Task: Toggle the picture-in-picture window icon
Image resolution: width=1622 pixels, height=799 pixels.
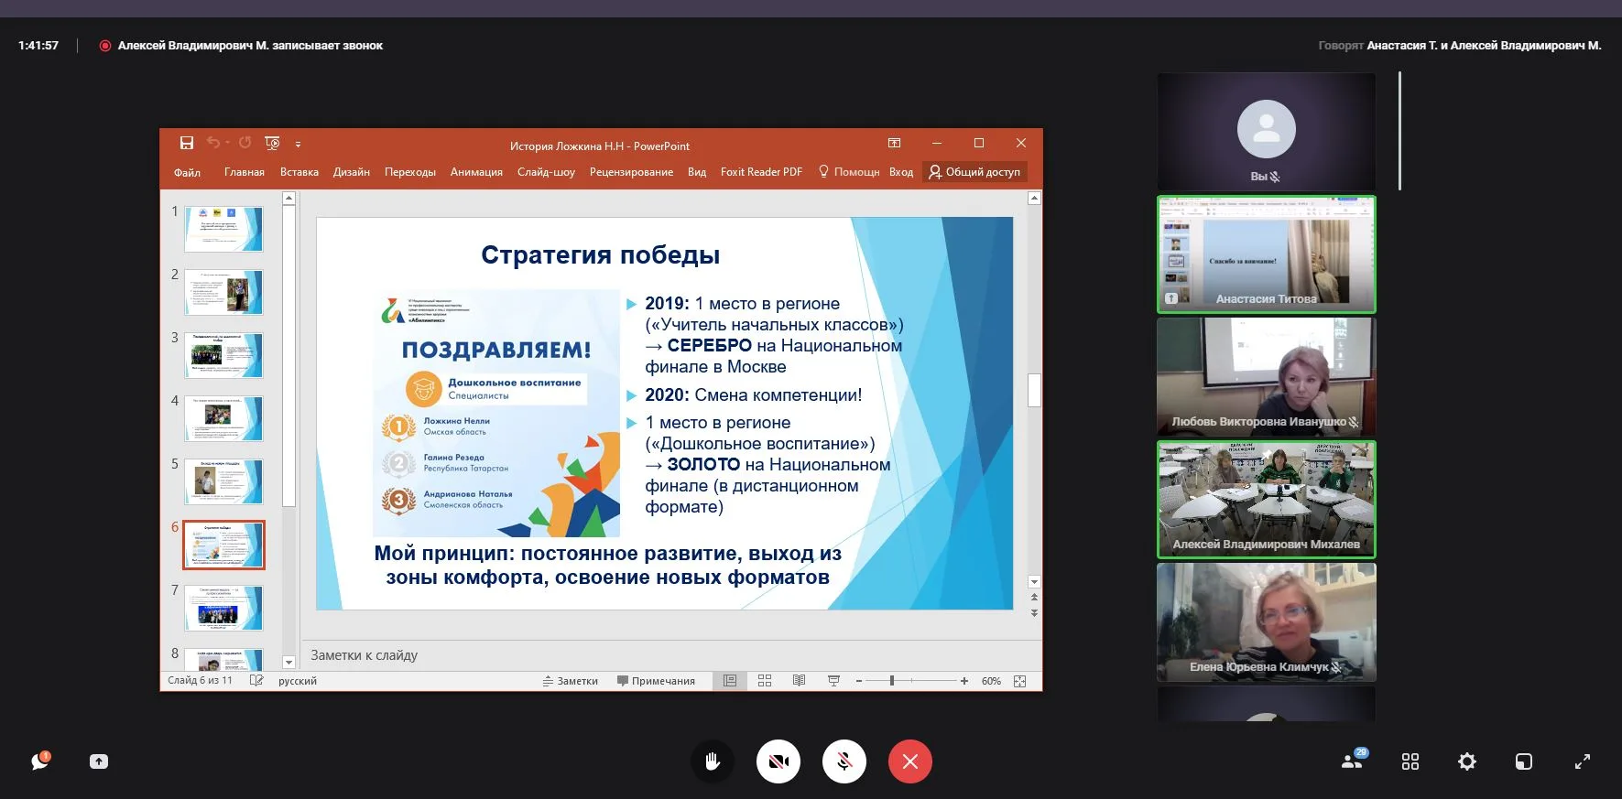Action: coord(1524,761)
